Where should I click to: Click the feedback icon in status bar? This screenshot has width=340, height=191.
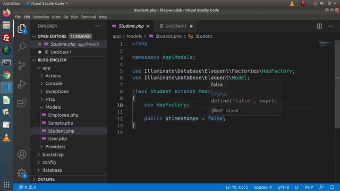point(321,187)
